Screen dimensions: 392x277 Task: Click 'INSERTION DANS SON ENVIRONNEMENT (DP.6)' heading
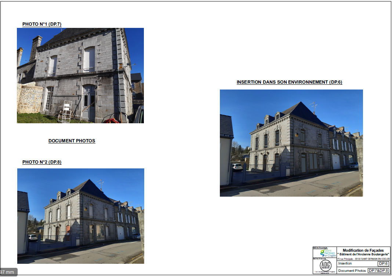(x=289, y=82)
